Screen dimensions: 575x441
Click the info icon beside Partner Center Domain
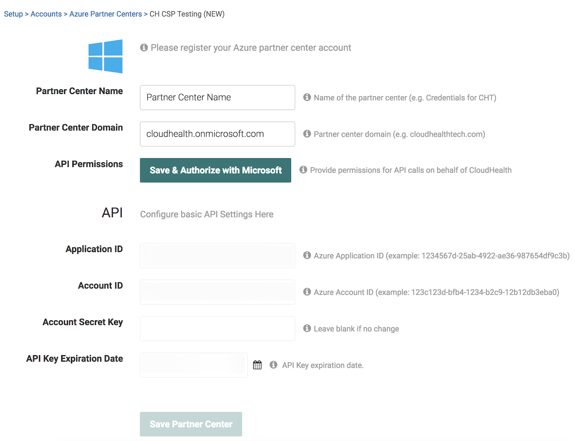tap(307, 134)
